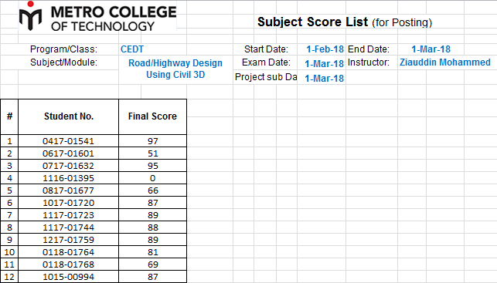Image resolution: width=497 pixels, height=283 pixels.
Task: Select the Project sub Da label cell
Action: tap(266, 77)
